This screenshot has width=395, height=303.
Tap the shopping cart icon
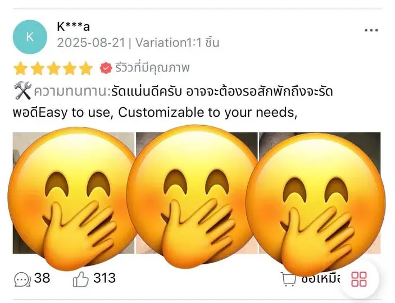tap(288, 279)
